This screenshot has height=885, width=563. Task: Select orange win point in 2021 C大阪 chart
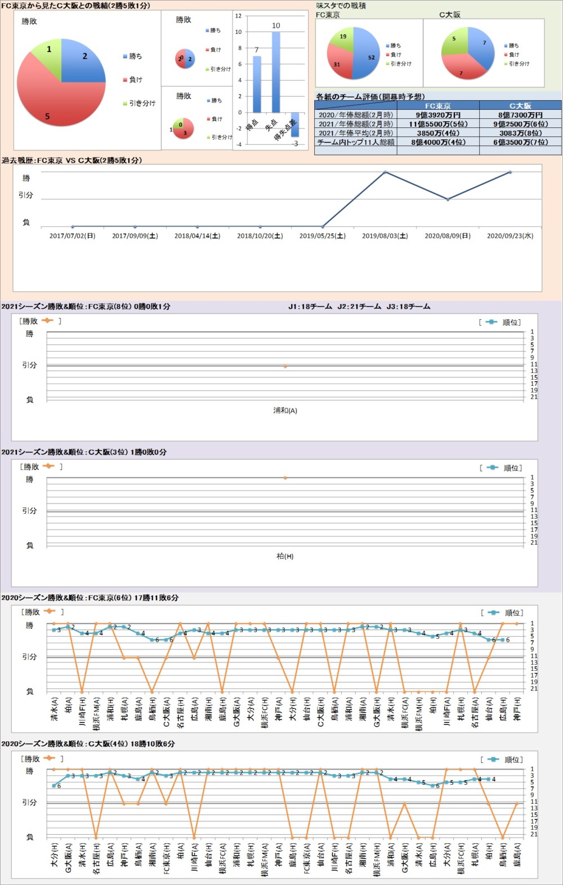pyautogui.click(x=285, y=478)
